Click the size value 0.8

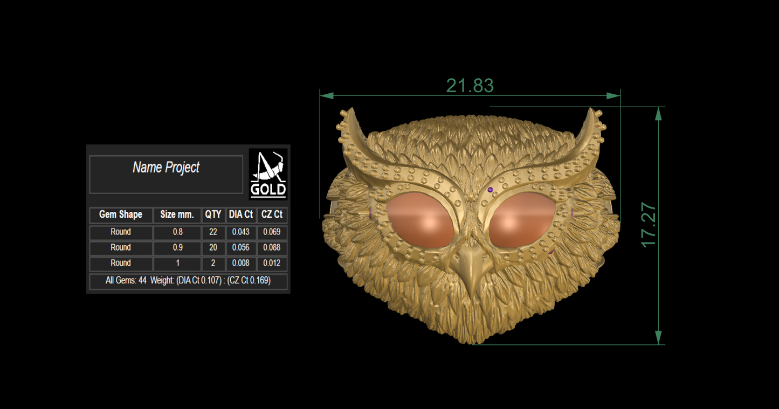177,232
